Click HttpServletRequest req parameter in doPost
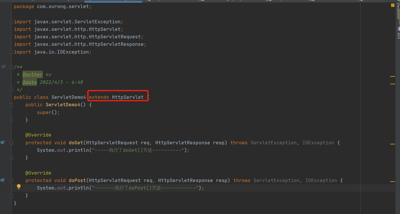 coord(121,180)
